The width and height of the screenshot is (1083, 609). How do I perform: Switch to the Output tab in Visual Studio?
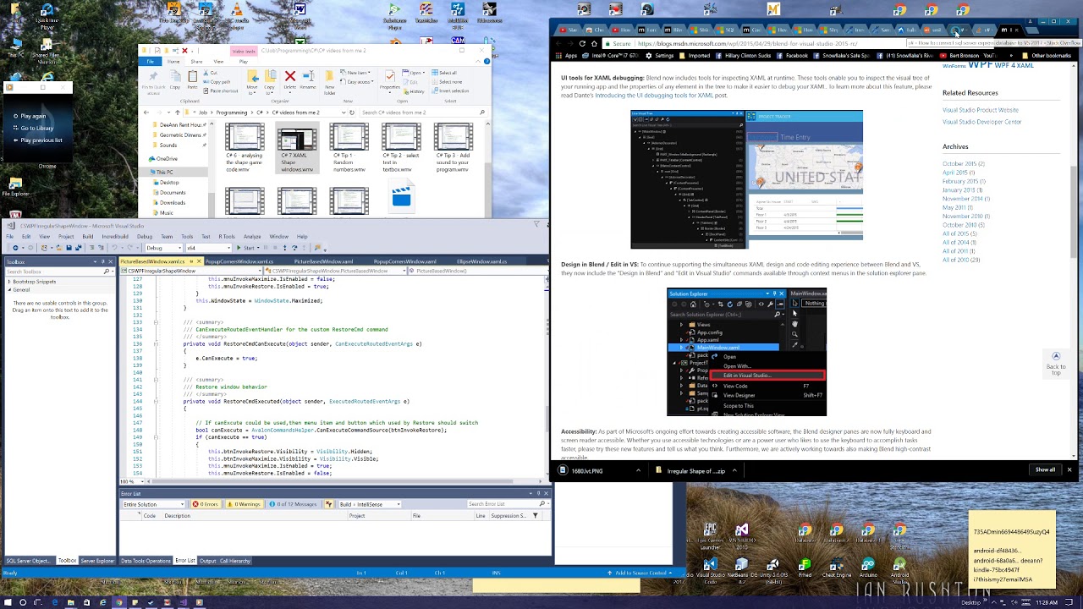coord(207,561)
